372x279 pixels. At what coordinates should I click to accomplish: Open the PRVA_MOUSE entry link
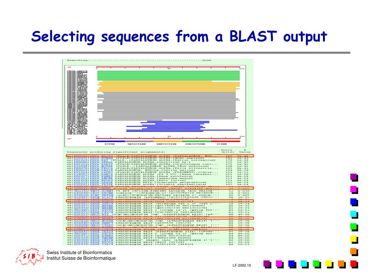(x=101, y=166)
